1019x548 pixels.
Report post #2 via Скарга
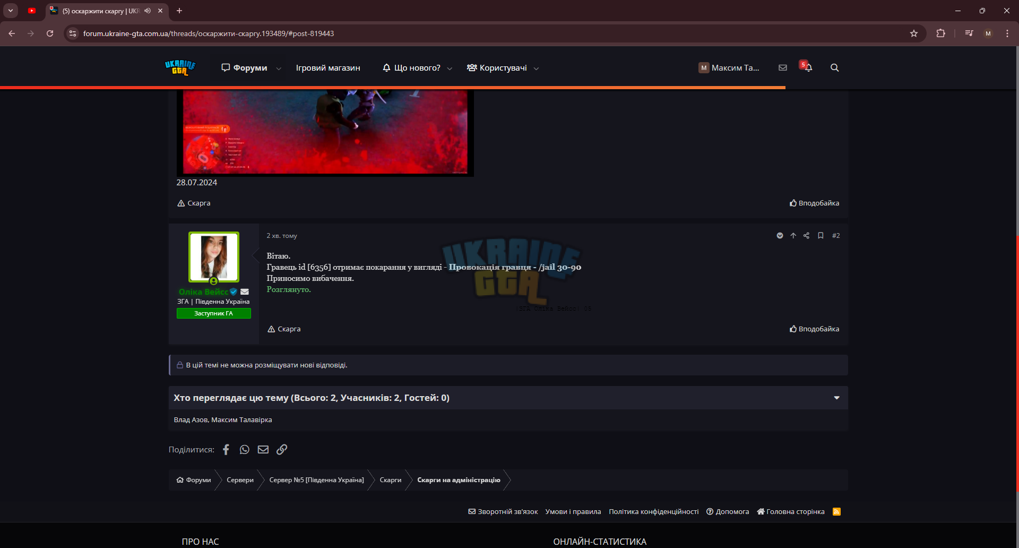284,329
